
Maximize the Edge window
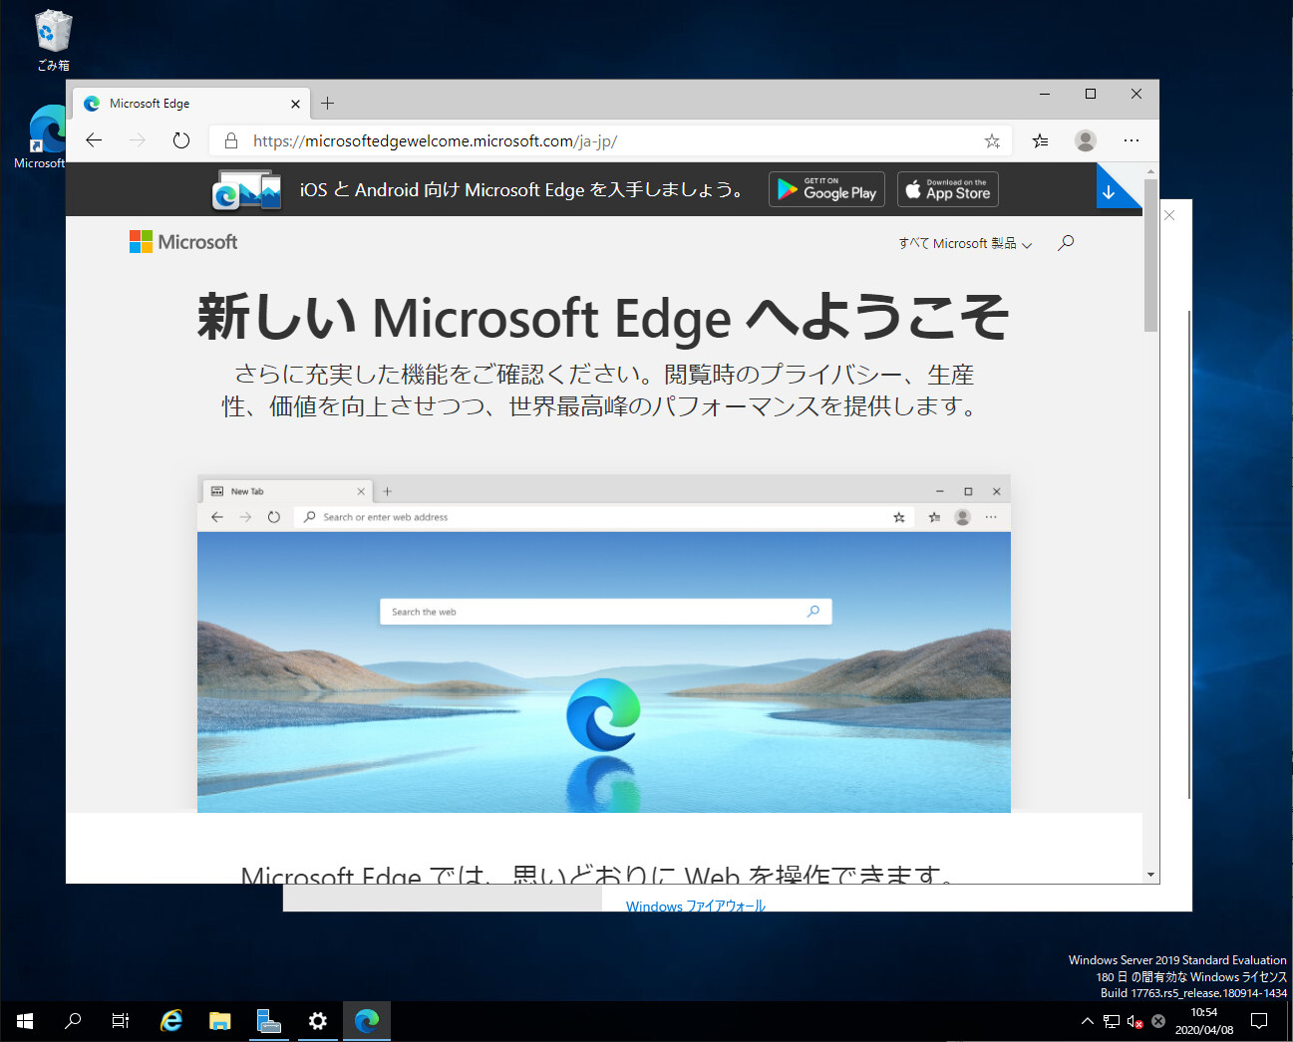(1091, 94)
